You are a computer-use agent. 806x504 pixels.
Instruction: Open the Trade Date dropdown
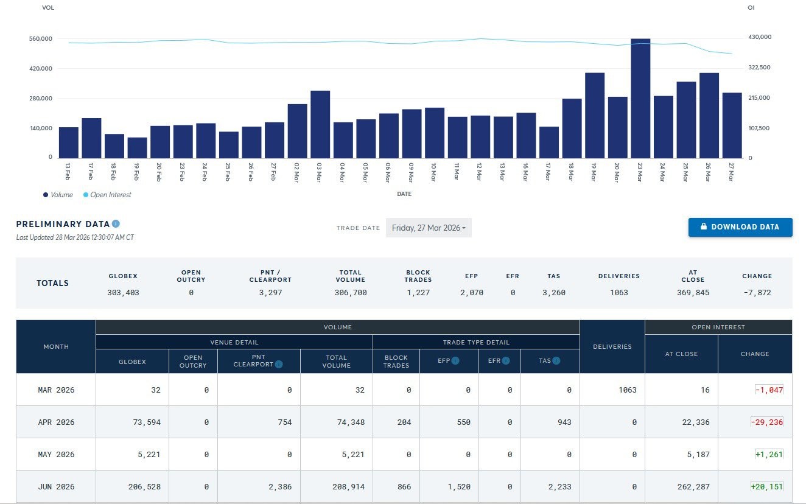point(429,228)
